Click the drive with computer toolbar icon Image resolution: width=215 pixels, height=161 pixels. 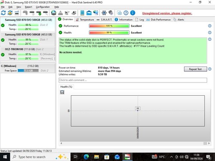coord(74,13)
